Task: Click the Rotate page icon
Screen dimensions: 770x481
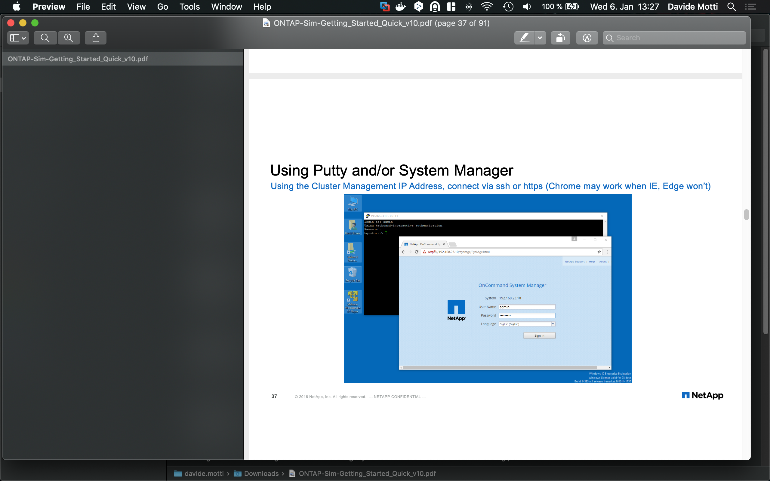Action: pyautogui.click(x=560, y=38)
